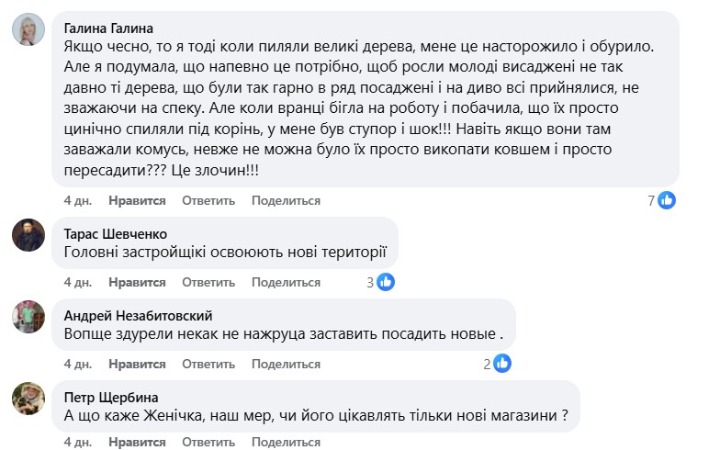This screenshot has height=450, width=720.
Task: Open Петр Щербина's profile avatar
Action: point(28,399)
